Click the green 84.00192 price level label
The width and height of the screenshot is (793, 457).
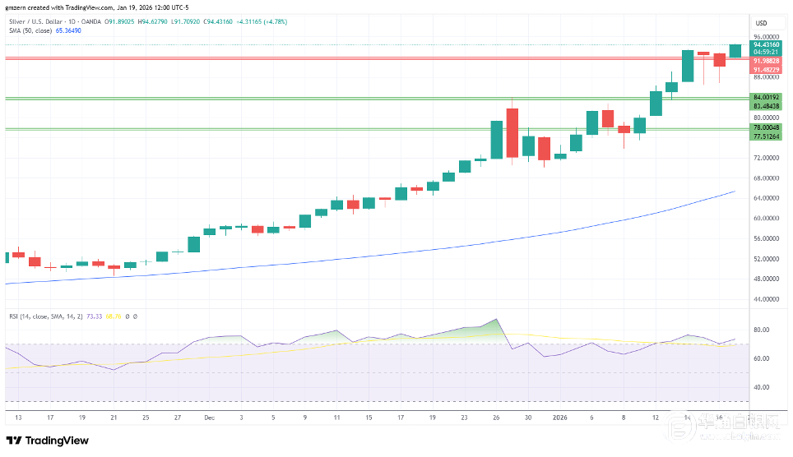767,97
